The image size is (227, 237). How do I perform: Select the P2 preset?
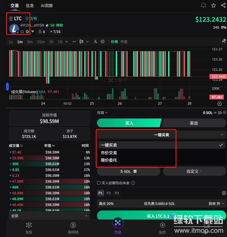[109, 193]
